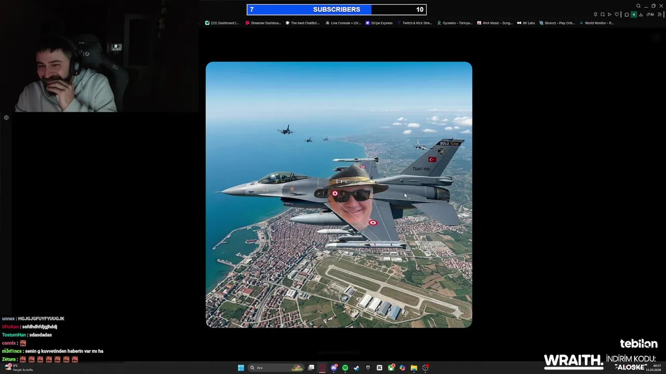
Task: Open the Twitch & Kick Stre... bookmark
Action: [415, 23]
